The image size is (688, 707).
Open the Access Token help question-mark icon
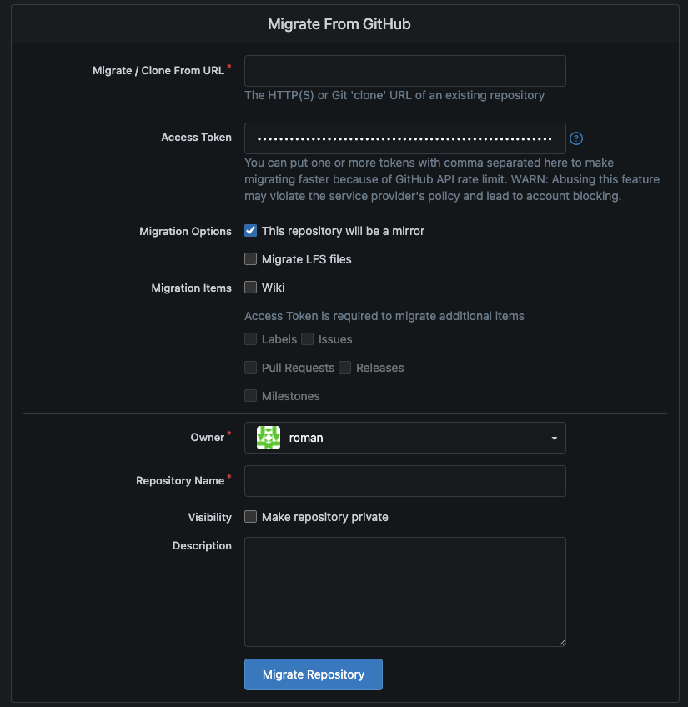pyautogui.click(x=576, y=138)
